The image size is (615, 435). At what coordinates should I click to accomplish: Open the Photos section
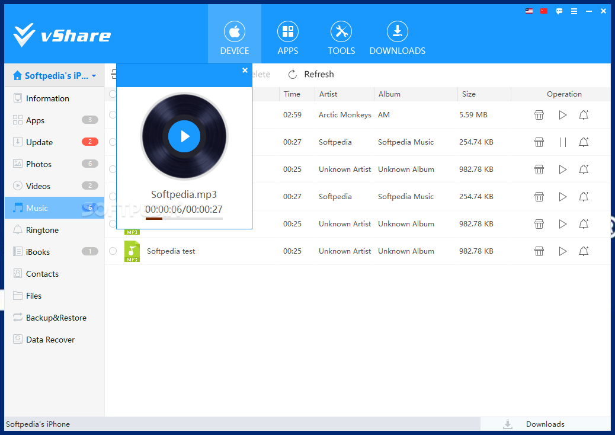pyautogui.click(x=55, y=164)
